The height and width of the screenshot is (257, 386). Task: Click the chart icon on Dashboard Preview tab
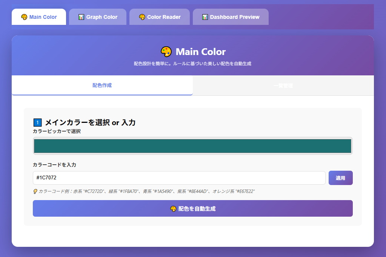click(x=205, y=17)
